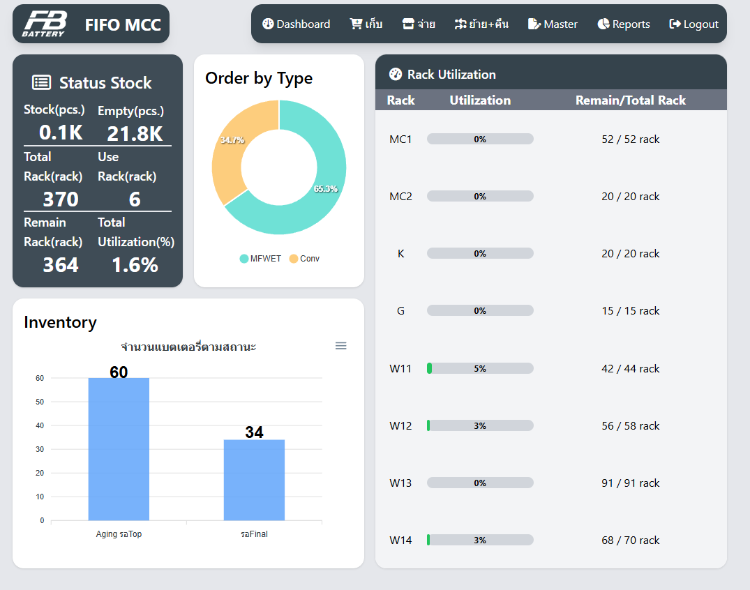Image resolution: width=750 pixels, height=590 pixels.
Task: Click the pie chart icon beside Reports
Action: coord(603,24)
